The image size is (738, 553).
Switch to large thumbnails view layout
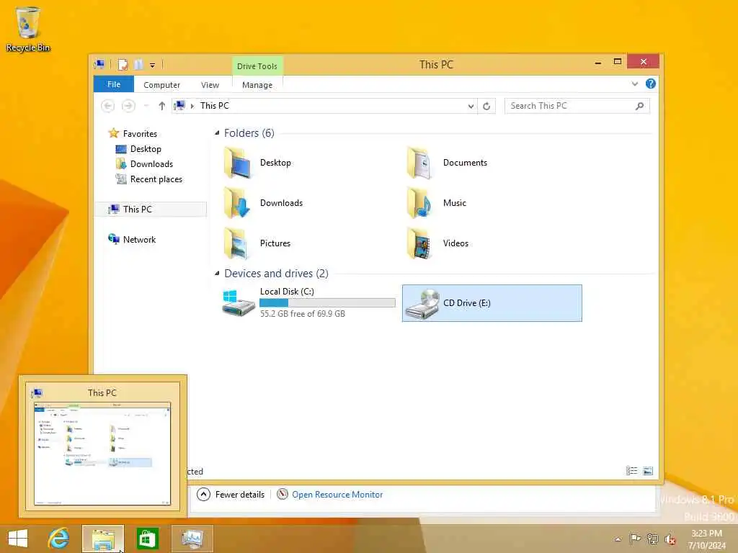coord(648,471)
